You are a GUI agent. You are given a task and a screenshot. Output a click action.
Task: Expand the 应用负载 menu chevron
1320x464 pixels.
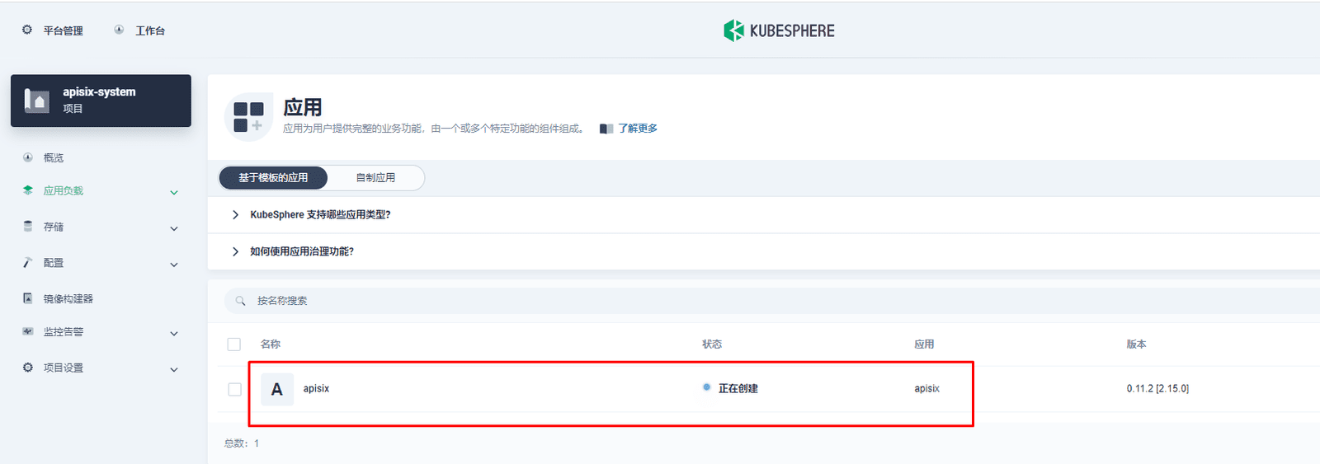point(174,192)
